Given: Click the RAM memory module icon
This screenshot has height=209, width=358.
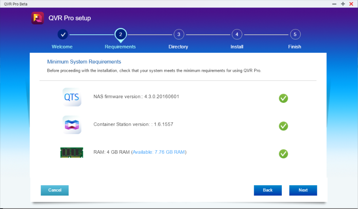Looking at the screenshot, I should tap(72, 153).
